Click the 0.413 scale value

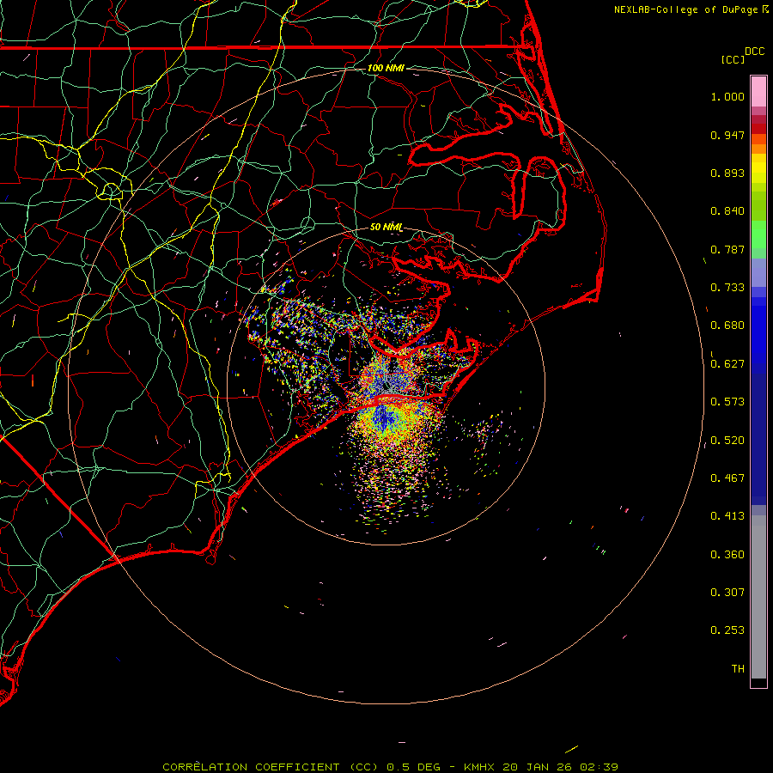727,516
